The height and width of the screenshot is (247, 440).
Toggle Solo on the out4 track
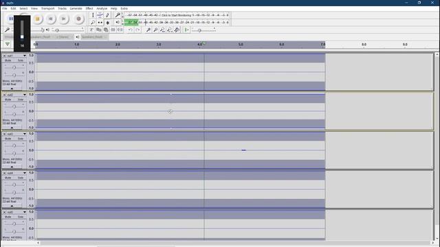[x=20, y=178]
